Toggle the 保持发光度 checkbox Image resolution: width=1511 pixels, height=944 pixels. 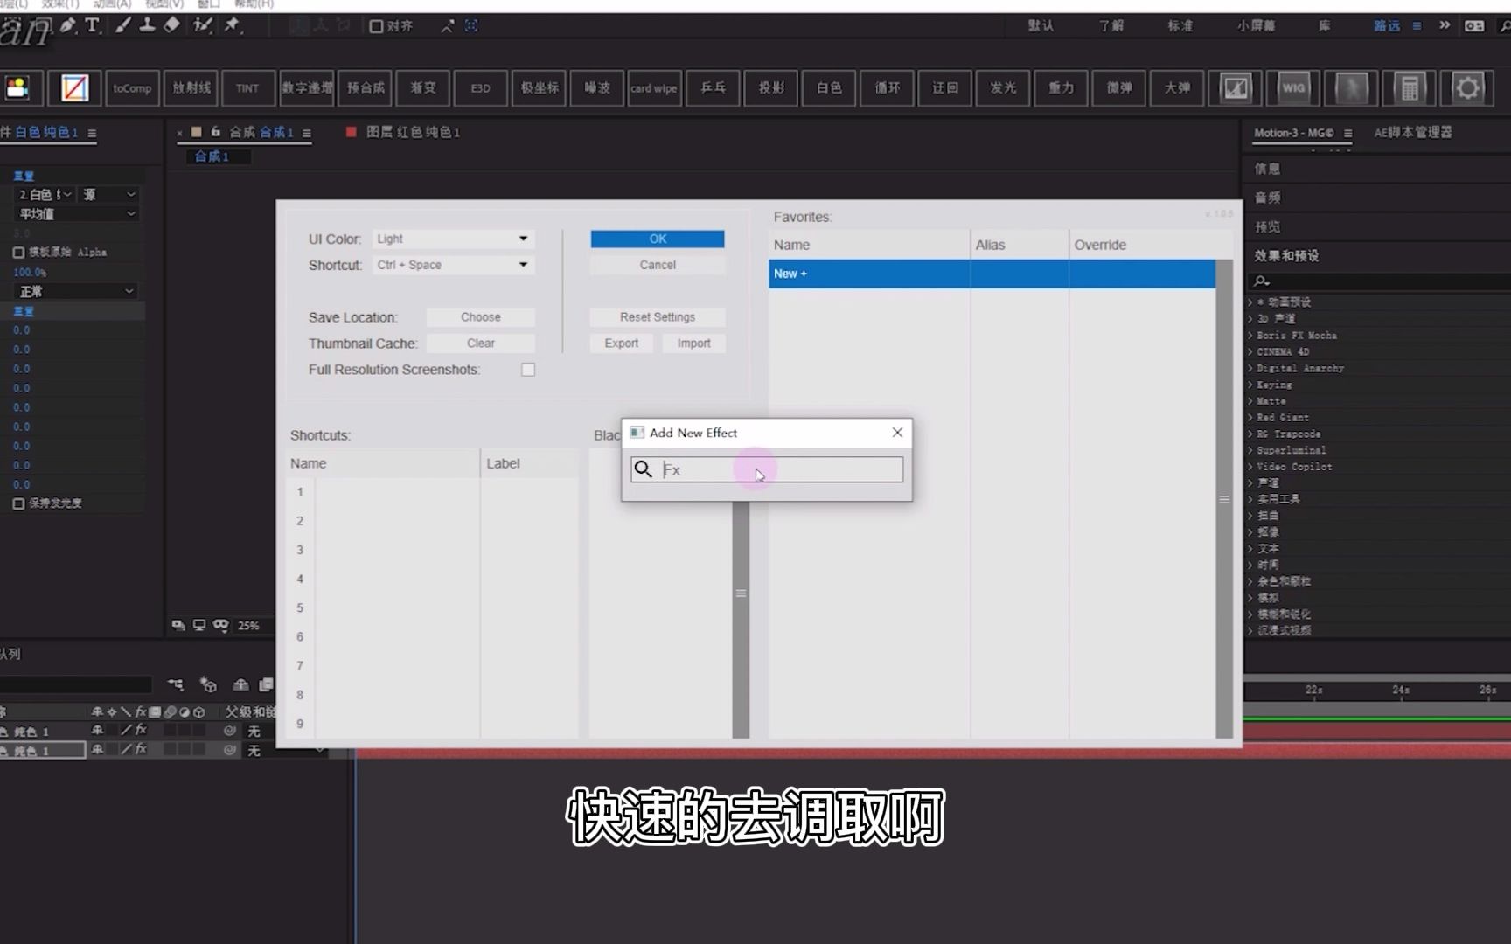(x=18, y=503)
